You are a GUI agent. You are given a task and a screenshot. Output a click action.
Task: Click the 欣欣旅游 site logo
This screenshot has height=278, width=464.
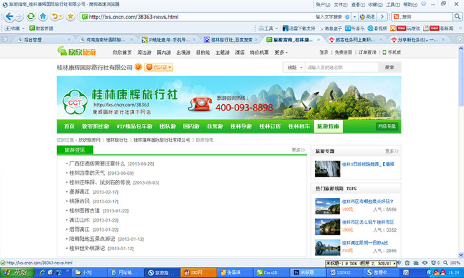(x=77, y=52)
